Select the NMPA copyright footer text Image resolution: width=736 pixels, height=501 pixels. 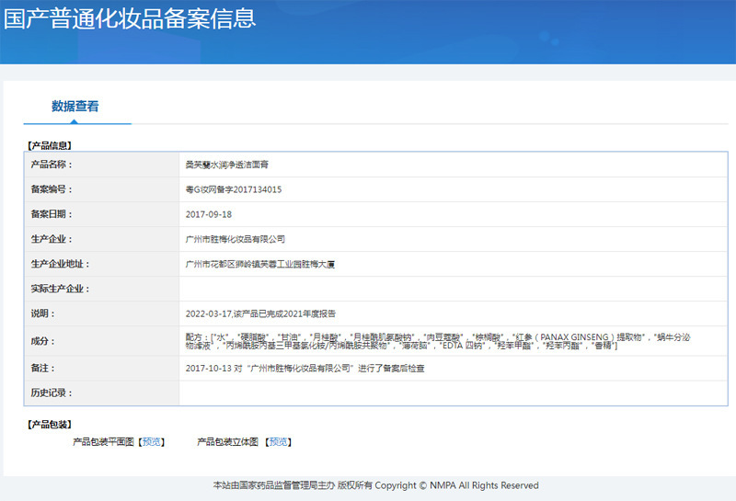pyautogui.click(x=375, y=485)
